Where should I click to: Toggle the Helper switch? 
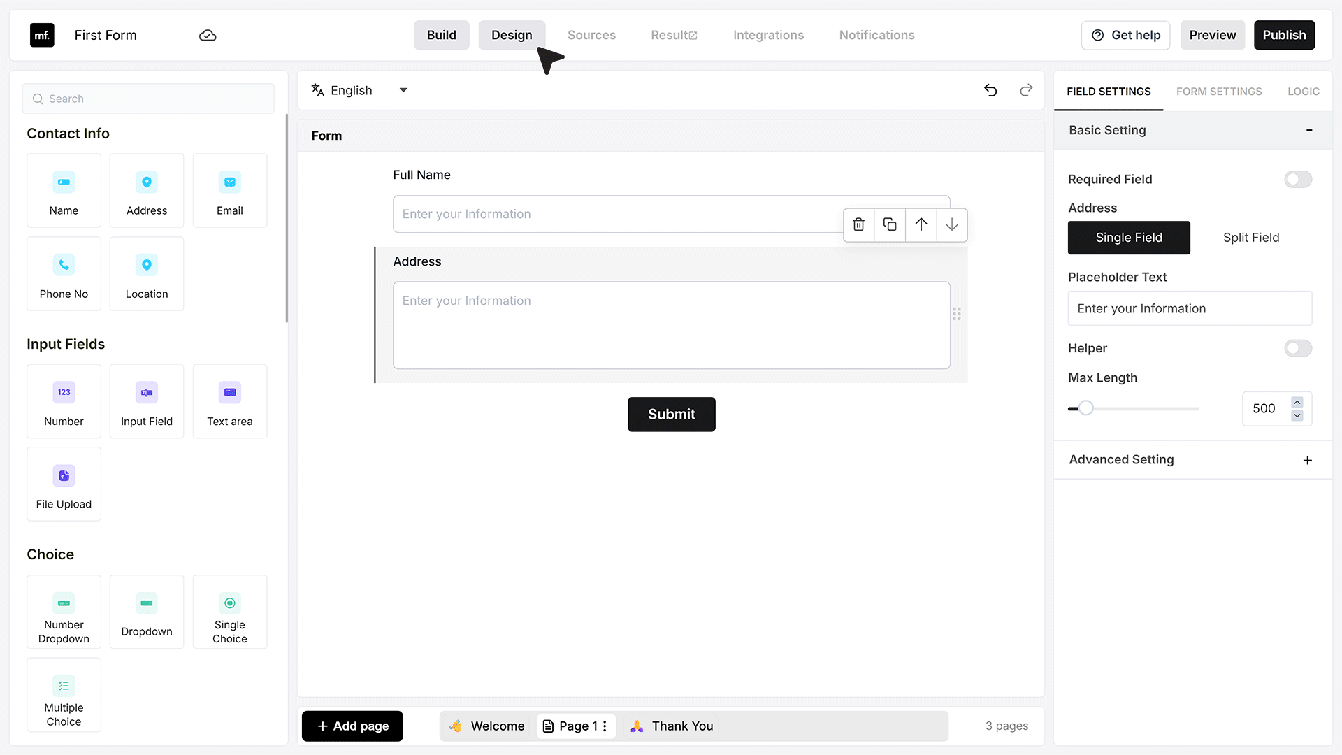click(1298, 348)
